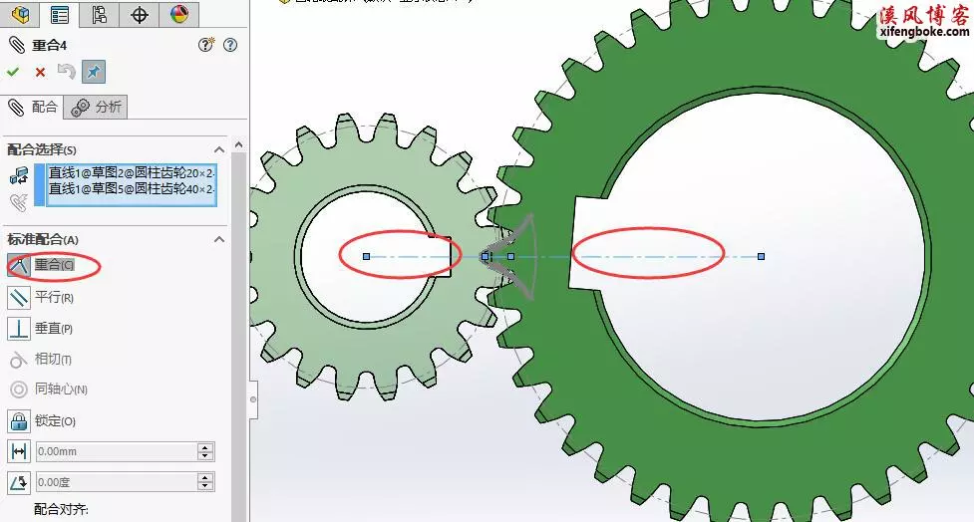The width and height of the screenshot is (974, 522).
Task: Open the FeatureManager design tree tab
Action: (20, 14)
